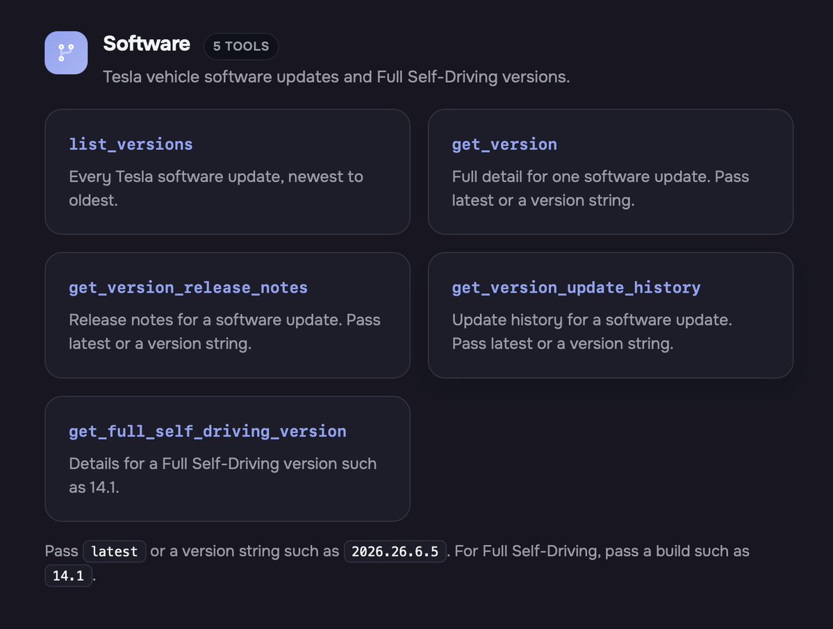Click the 'latest' code chip
The height and width of the screenshot is (629, 833).
pos(114,551)
